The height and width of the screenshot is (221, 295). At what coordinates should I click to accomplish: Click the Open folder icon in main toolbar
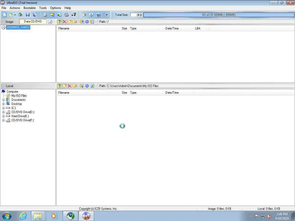click(x=10, y=15)
